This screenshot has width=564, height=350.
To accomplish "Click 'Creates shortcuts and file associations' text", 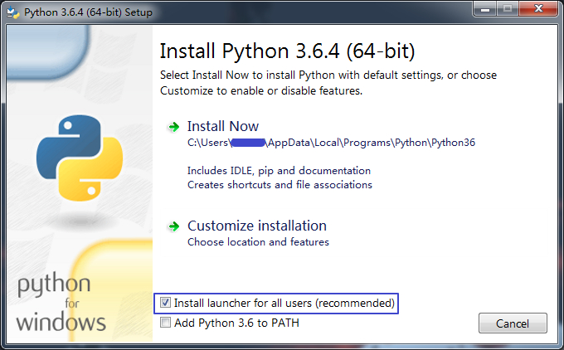I will pos(280,184).
